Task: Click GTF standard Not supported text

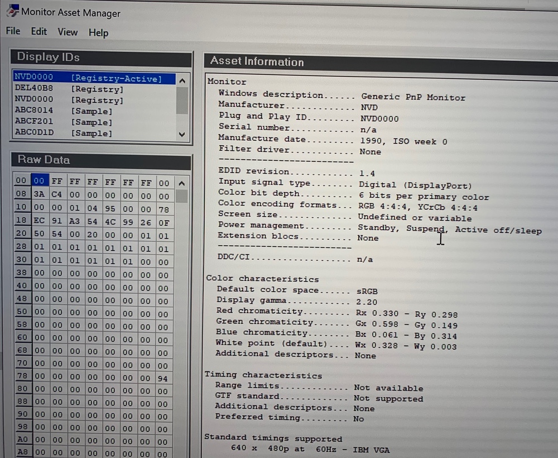Action: pos(388,399)
